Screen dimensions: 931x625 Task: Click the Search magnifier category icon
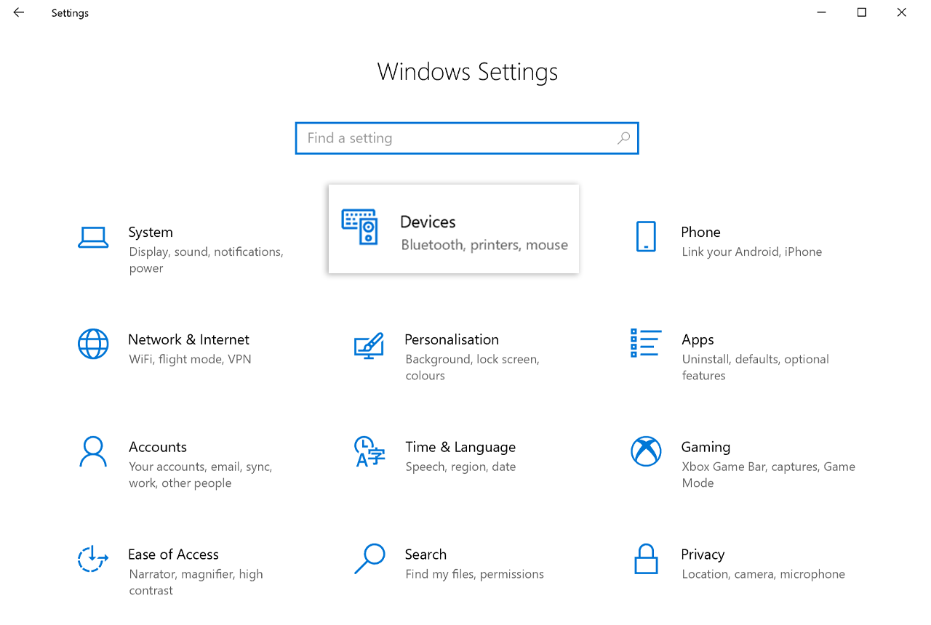click(369, 559)
